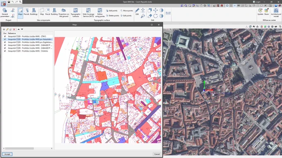Toggle the WMS pro Digitalizaci layer checkbox

click(x=5, y=42)
